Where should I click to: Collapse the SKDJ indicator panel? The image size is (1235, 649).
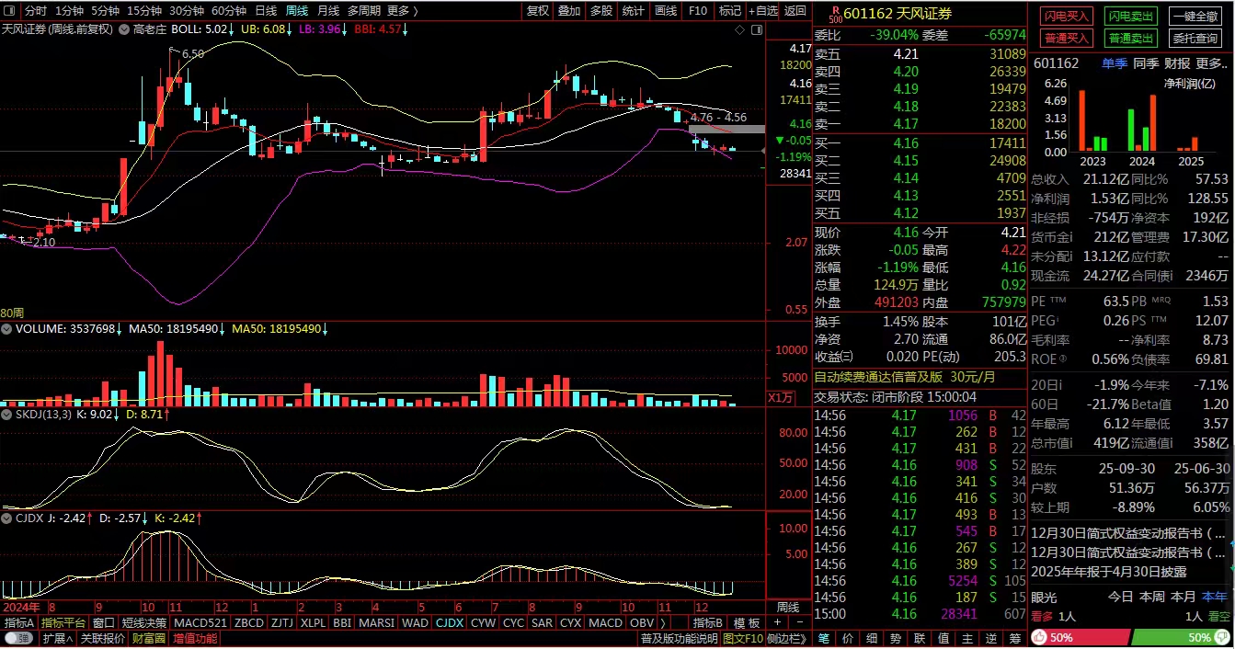point(6,415)
